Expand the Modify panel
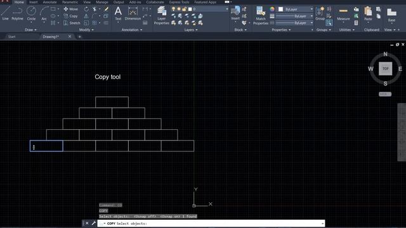Viewport: 406px width, 228px height. (86, 30)
